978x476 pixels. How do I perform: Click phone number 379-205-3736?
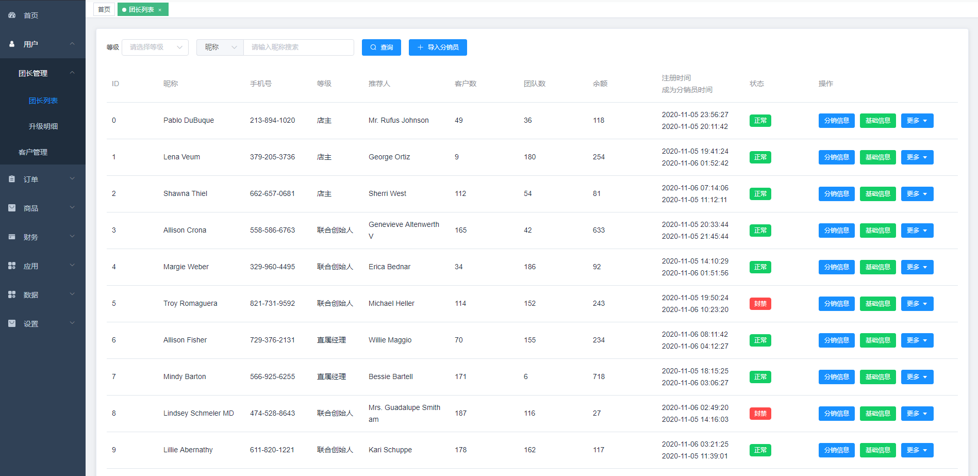[x=272, y=157]
